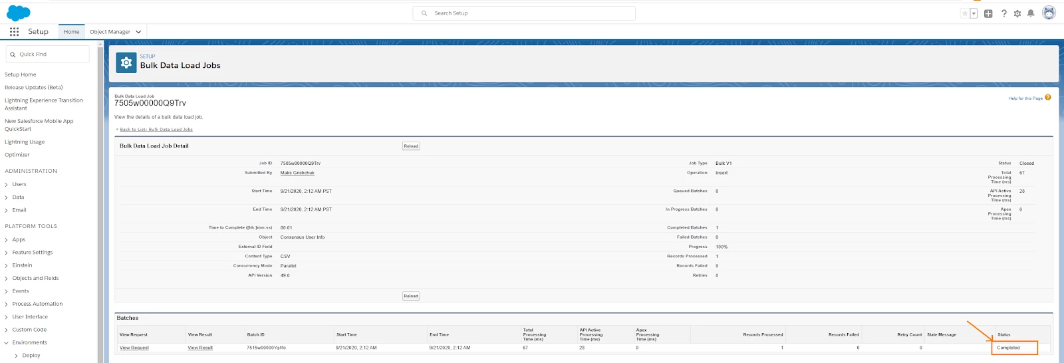Open Release Updates (Beta)
This screenshot has height=363, width=1064.
click(34, 87)
